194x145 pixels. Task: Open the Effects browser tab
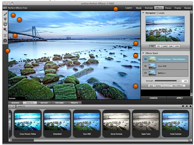[x=30, y=103]
